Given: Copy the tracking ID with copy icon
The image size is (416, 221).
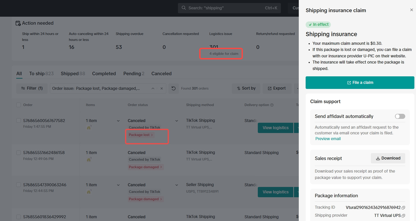Looking at the screenshot, I should pyautogui.click(x=403, y=208).
